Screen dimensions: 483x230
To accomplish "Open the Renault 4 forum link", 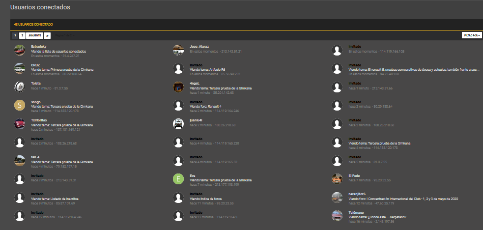I will tap(215, 107).
